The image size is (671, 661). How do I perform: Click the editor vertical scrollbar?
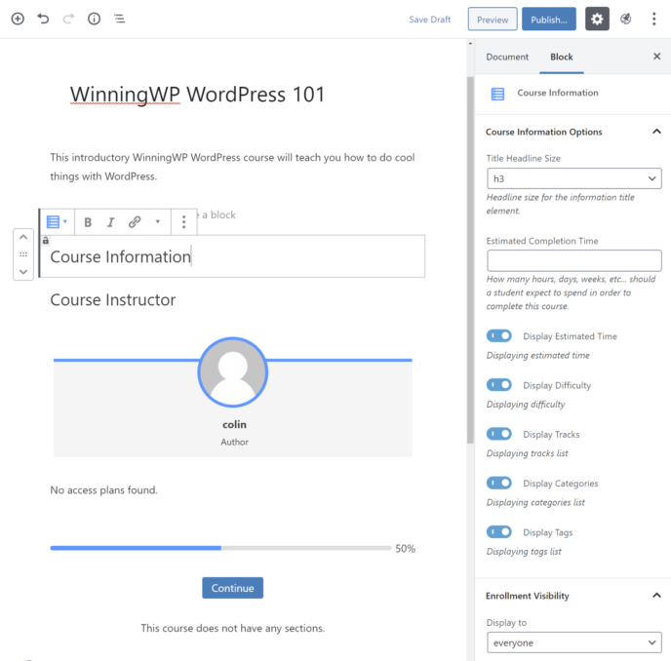[x=470, y=259]
